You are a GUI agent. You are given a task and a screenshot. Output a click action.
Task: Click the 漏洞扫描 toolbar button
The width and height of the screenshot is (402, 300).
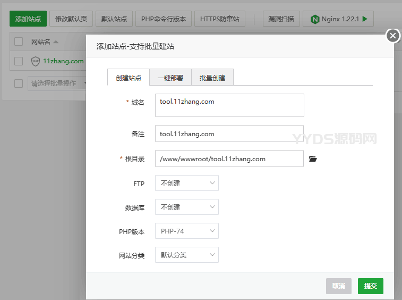point(281,19)
